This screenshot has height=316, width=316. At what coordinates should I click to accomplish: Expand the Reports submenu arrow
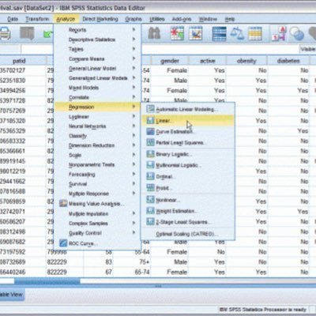(x=134, y=30)
